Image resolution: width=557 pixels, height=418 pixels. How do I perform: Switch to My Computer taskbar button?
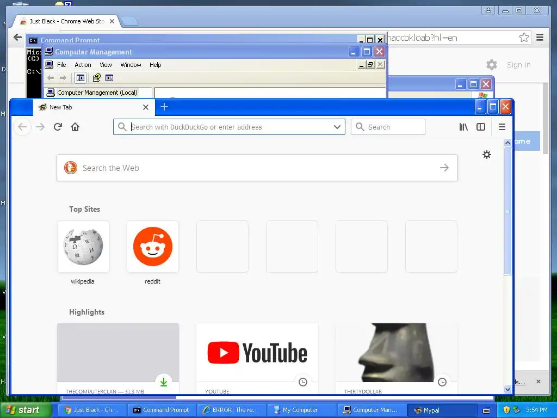pyautogui.click(x=300, y=410)
